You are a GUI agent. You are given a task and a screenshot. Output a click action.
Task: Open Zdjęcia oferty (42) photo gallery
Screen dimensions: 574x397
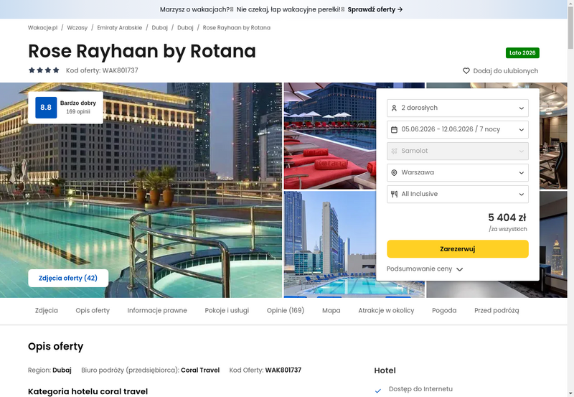[68, 278]
